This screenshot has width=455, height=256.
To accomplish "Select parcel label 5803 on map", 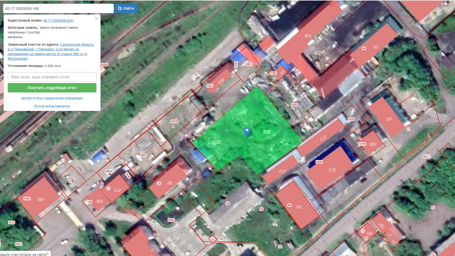I will coord(143,155).
